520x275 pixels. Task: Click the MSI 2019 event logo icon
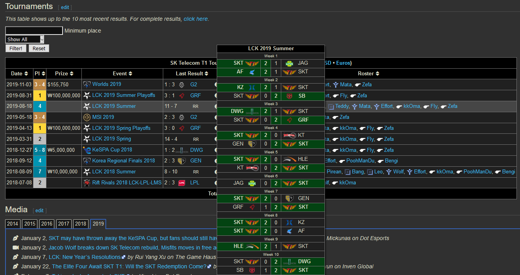click(87, 117)
